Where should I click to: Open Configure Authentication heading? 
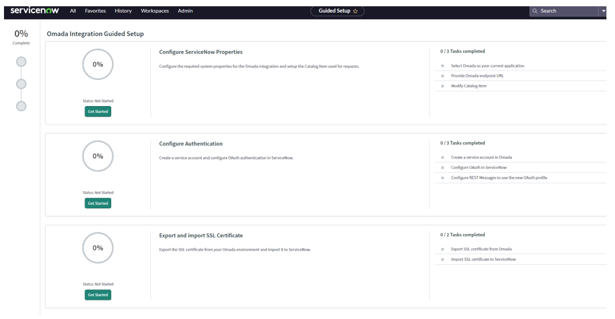pyautogui.click(x=191, y=144)
